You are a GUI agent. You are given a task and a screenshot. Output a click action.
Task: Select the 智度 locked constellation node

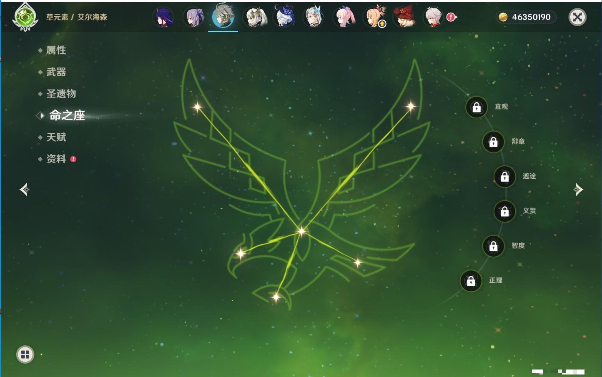493,246
